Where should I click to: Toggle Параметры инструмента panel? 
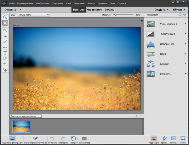(35, 138)
